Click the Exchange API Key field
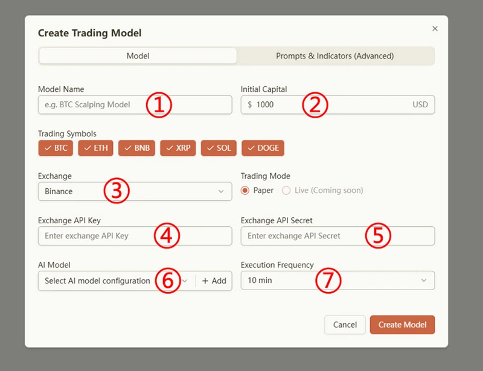Screen dimensions: 483x371 click(135, 236)
